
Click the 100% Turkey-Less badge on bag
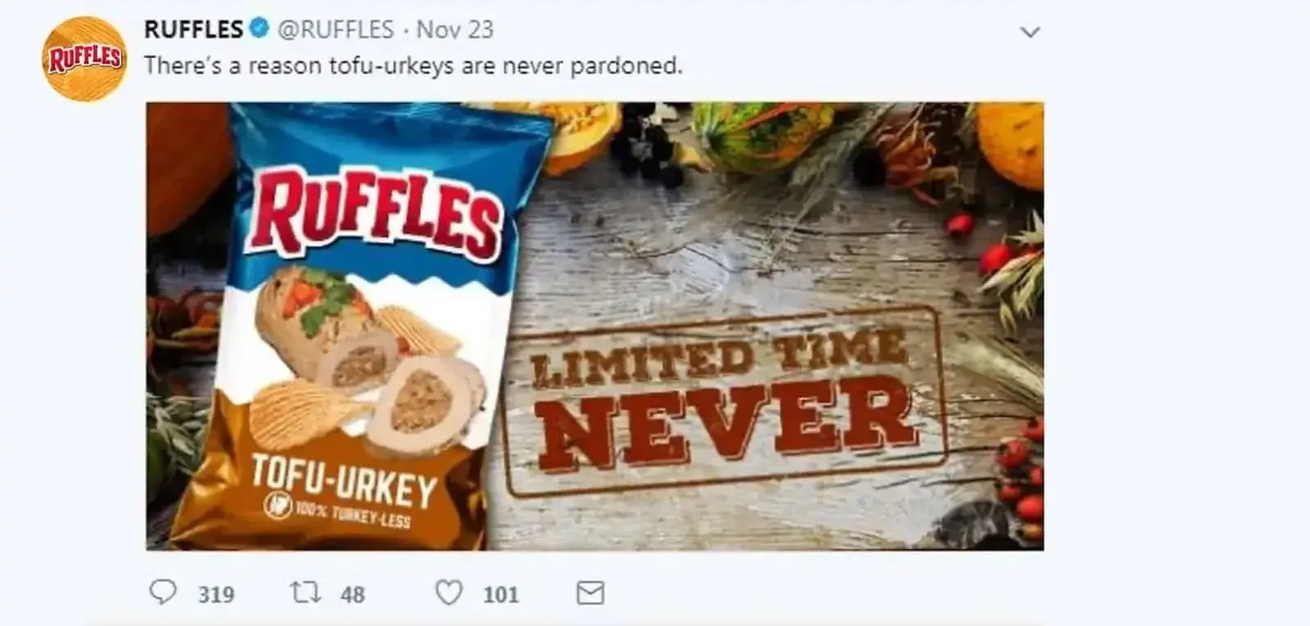pos(337,512)
